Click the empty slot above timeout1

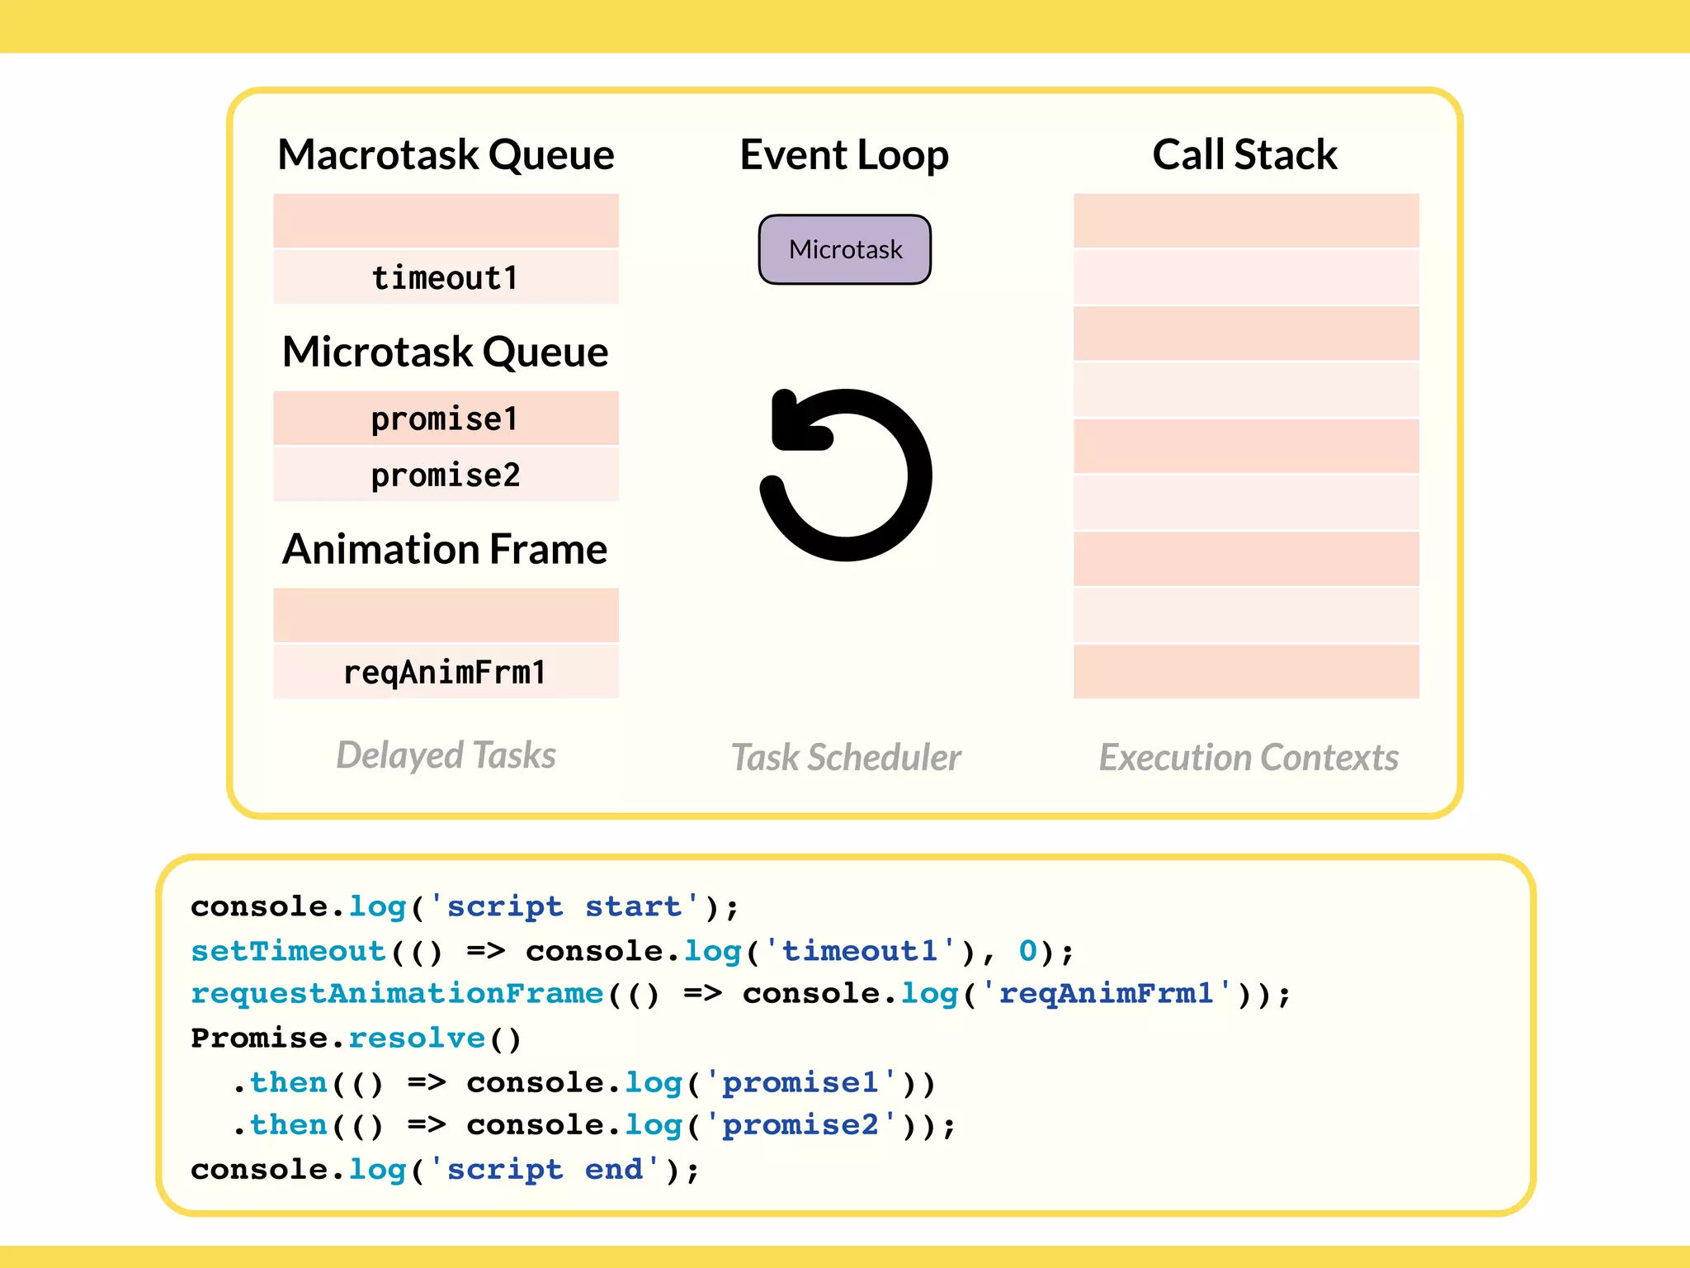tap(446, 220)
